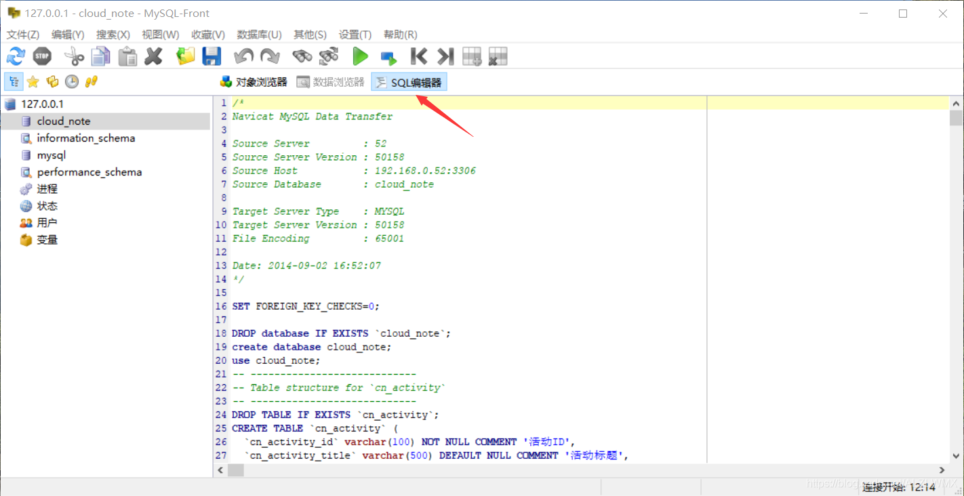
Task: Click the scissors Cut icon
Action: (x=74, y=56)
